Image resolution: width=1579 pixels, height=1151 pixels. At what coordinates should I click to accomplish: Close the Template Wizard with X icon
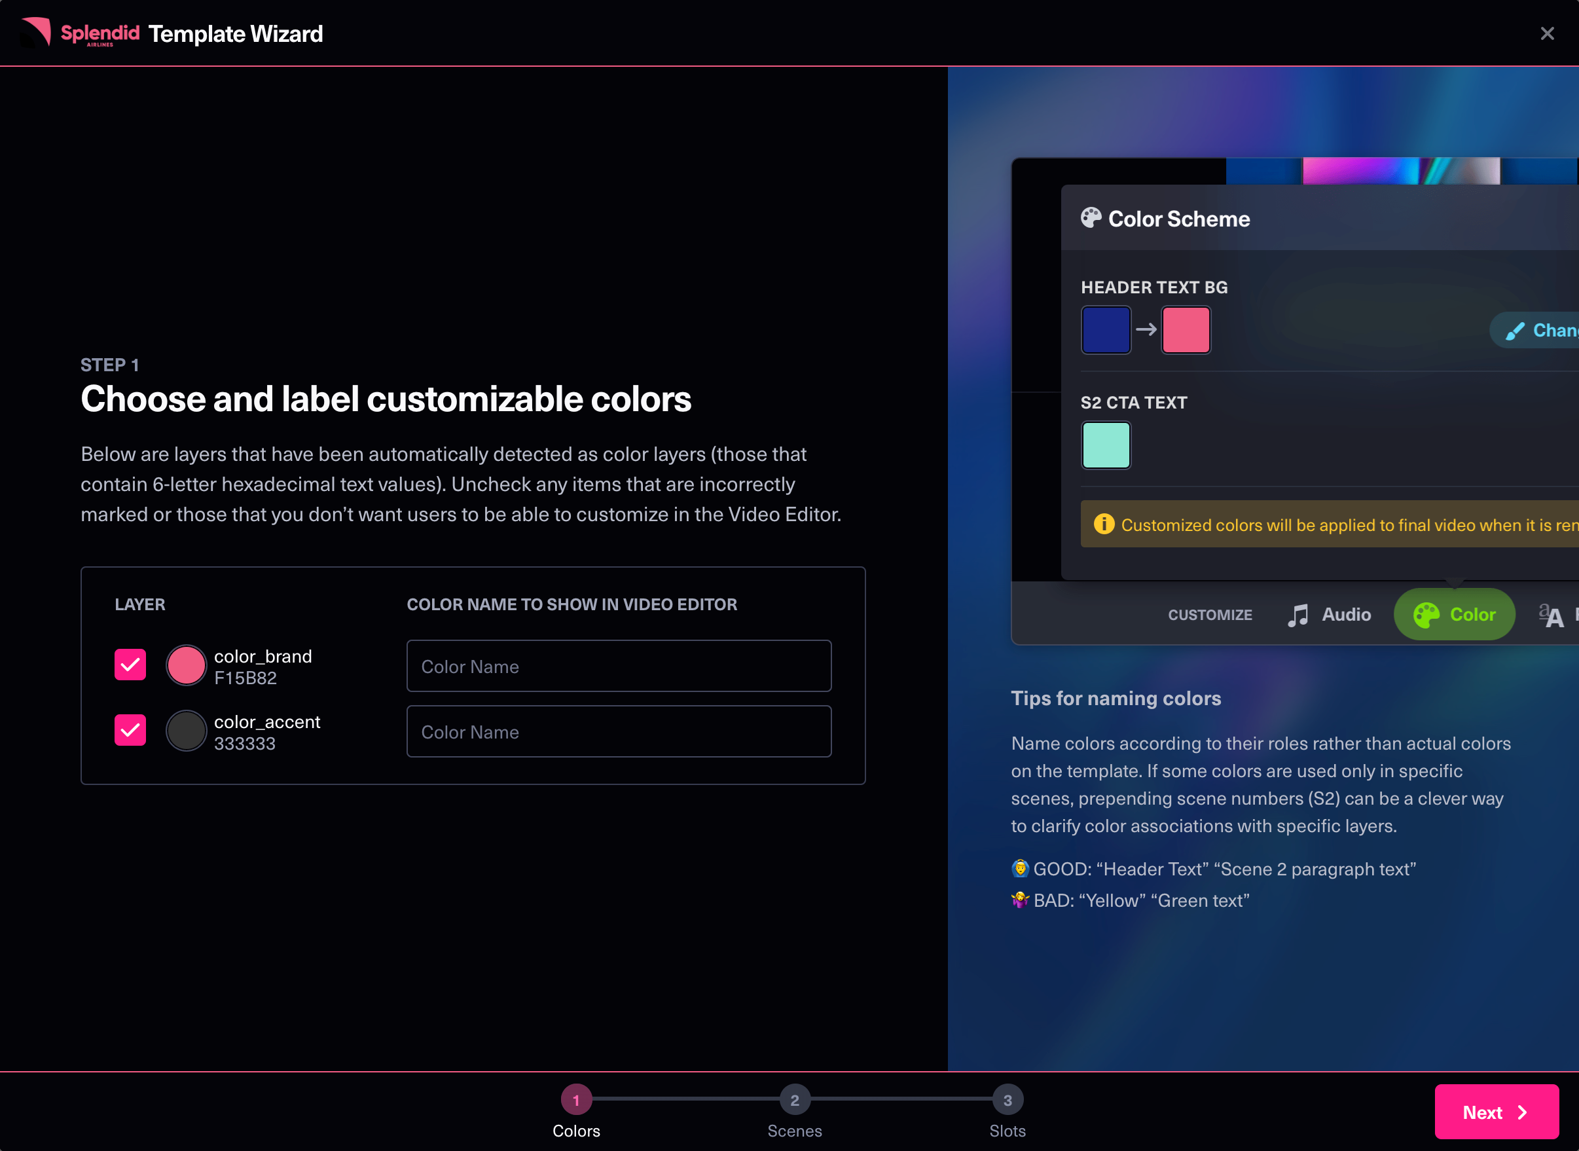click(1547, 33)
